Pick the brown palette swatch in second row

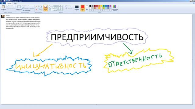tap(95, 8)
